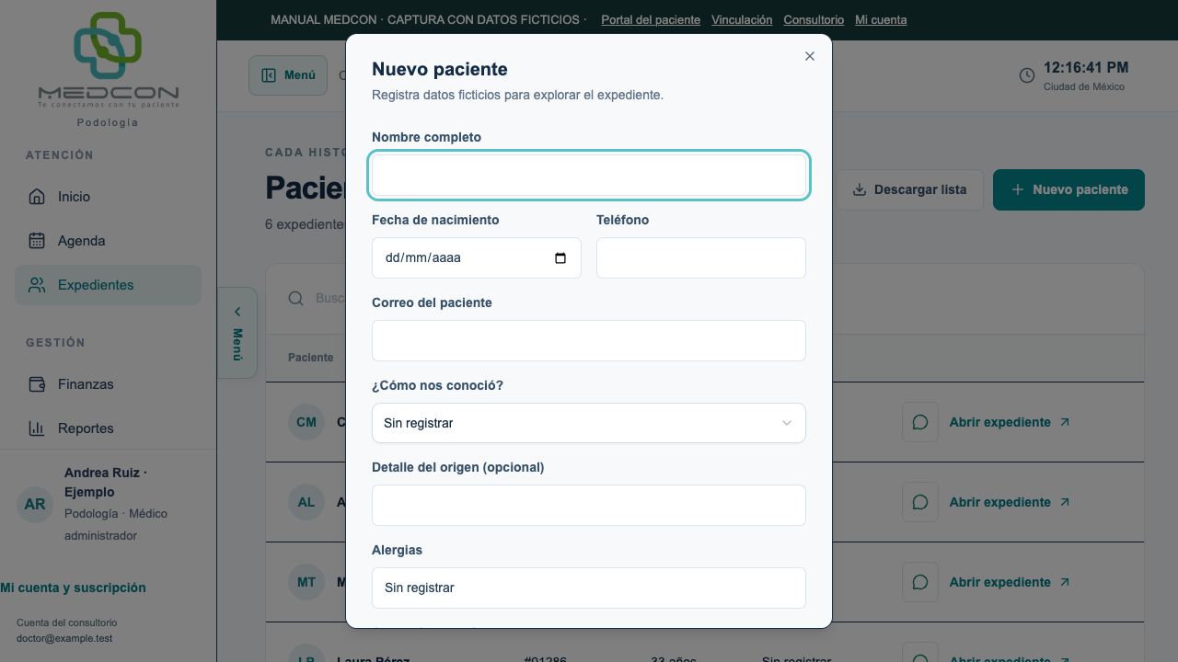Open Expedientes in the sidebar

[x=108, y=285]
